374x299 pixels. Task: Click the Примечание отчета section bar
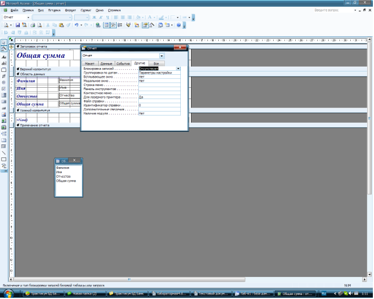[x=191, y=125]
